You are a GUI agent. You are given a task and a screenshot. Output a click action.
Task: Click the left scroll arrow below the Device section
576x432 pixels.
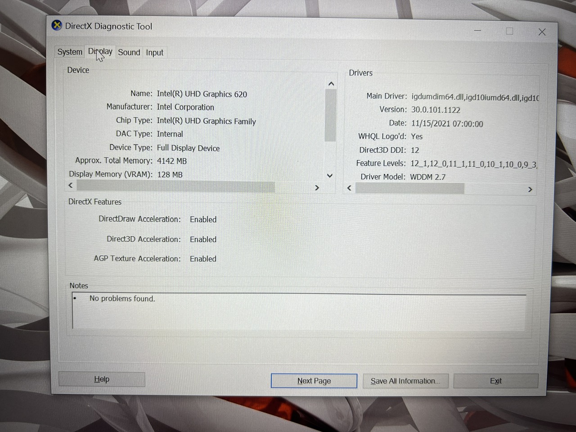click(x=70, y=185)
